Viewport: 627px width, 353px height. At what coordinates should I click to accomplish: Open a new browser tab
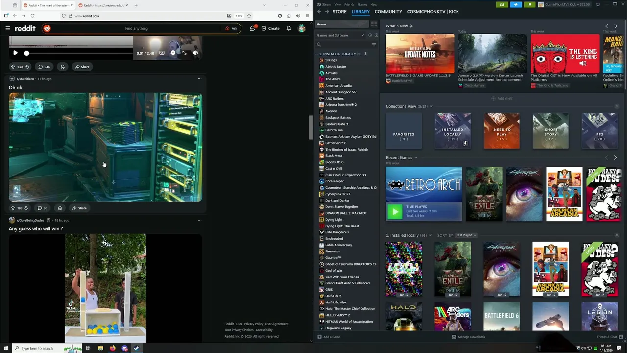[136, 5]
